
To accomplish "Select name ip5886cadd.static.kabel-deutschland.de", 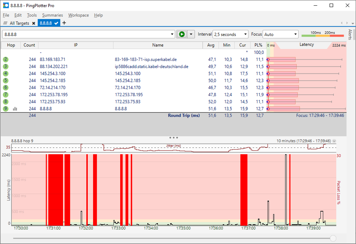I will 152,67.
